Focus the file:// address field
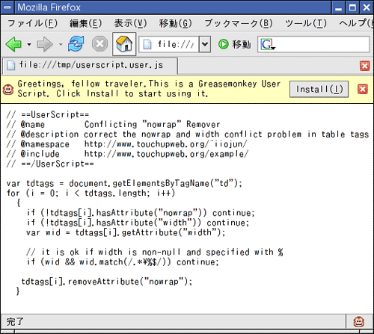 (x=175, y=44)
